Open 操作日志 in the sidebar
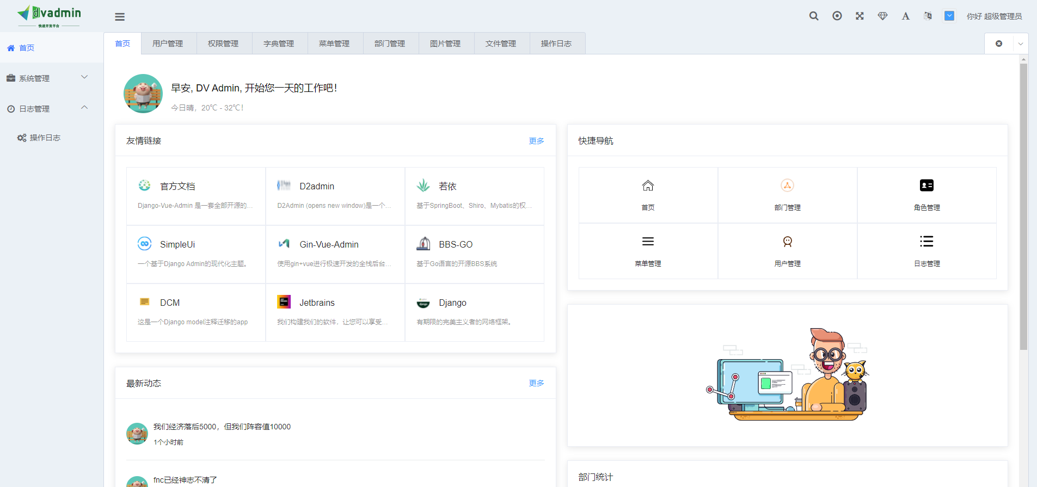The width and height of the screenshot is (1037, 487). [x=52, y=138]
